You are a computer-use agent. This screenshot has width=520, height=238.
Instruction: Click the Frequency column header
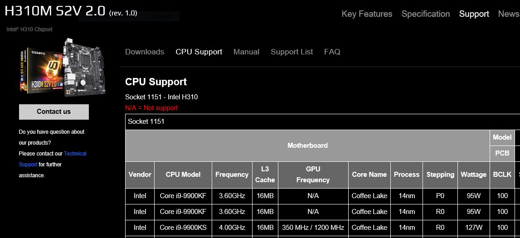pos(232,175)
